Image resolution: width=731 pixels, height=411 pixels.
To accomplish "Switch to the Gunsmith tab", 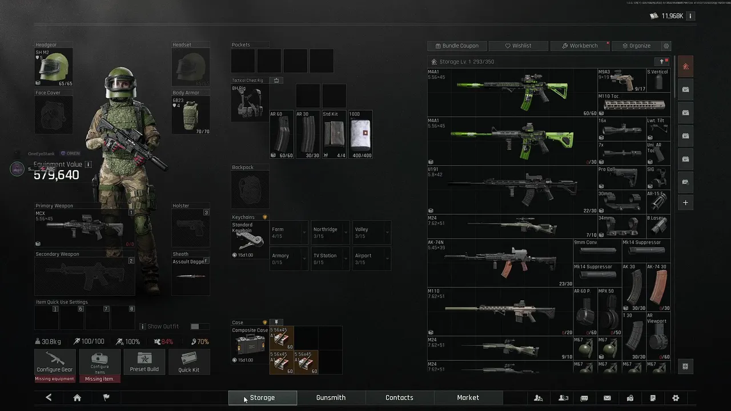I will tap(331, 398).
